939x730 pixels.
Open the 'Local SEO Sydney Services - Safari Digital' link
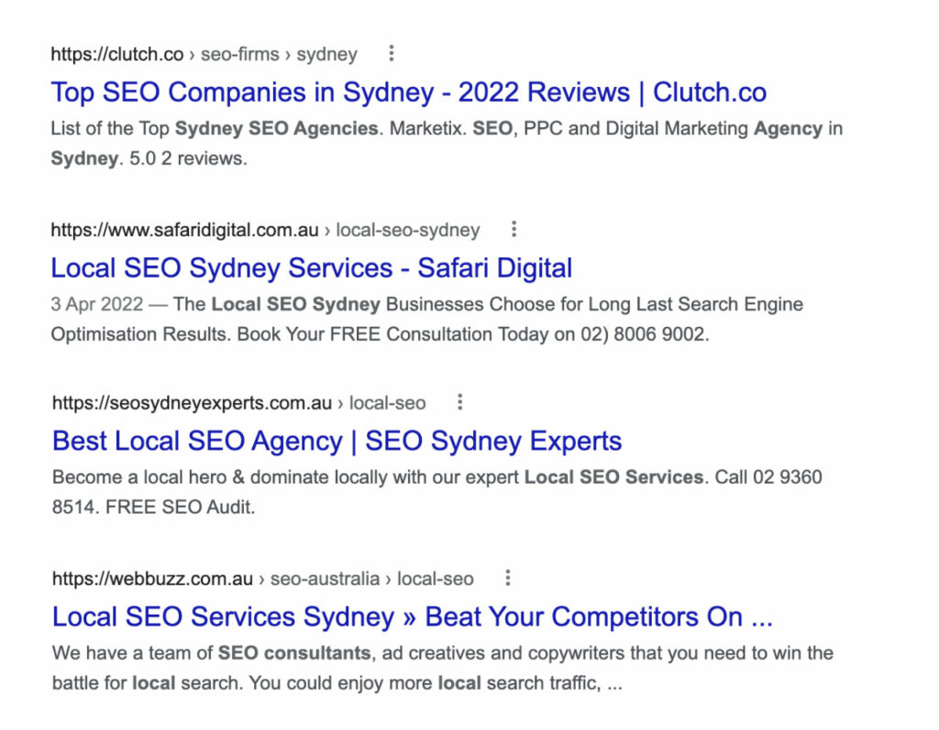(x=311, y=268)
